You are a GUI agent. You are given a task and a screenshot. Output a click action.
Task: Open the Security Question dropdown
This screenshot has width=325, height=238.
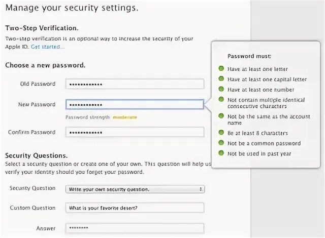click(135, 189)
